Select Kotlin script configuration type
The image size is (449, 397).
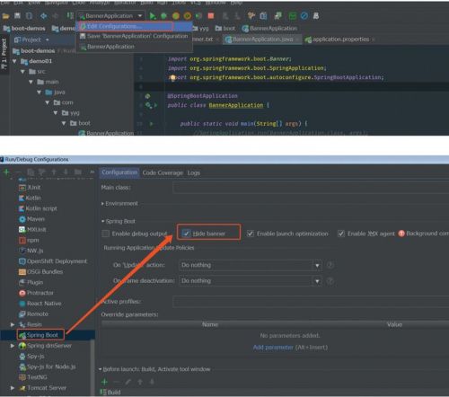38,208
